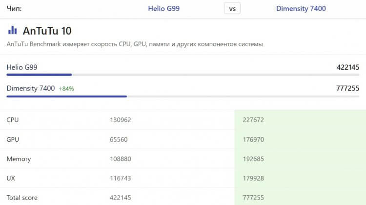
Task: Click the Dimensity 7400 score 777255 above the bar
Action: pos(348,88)
